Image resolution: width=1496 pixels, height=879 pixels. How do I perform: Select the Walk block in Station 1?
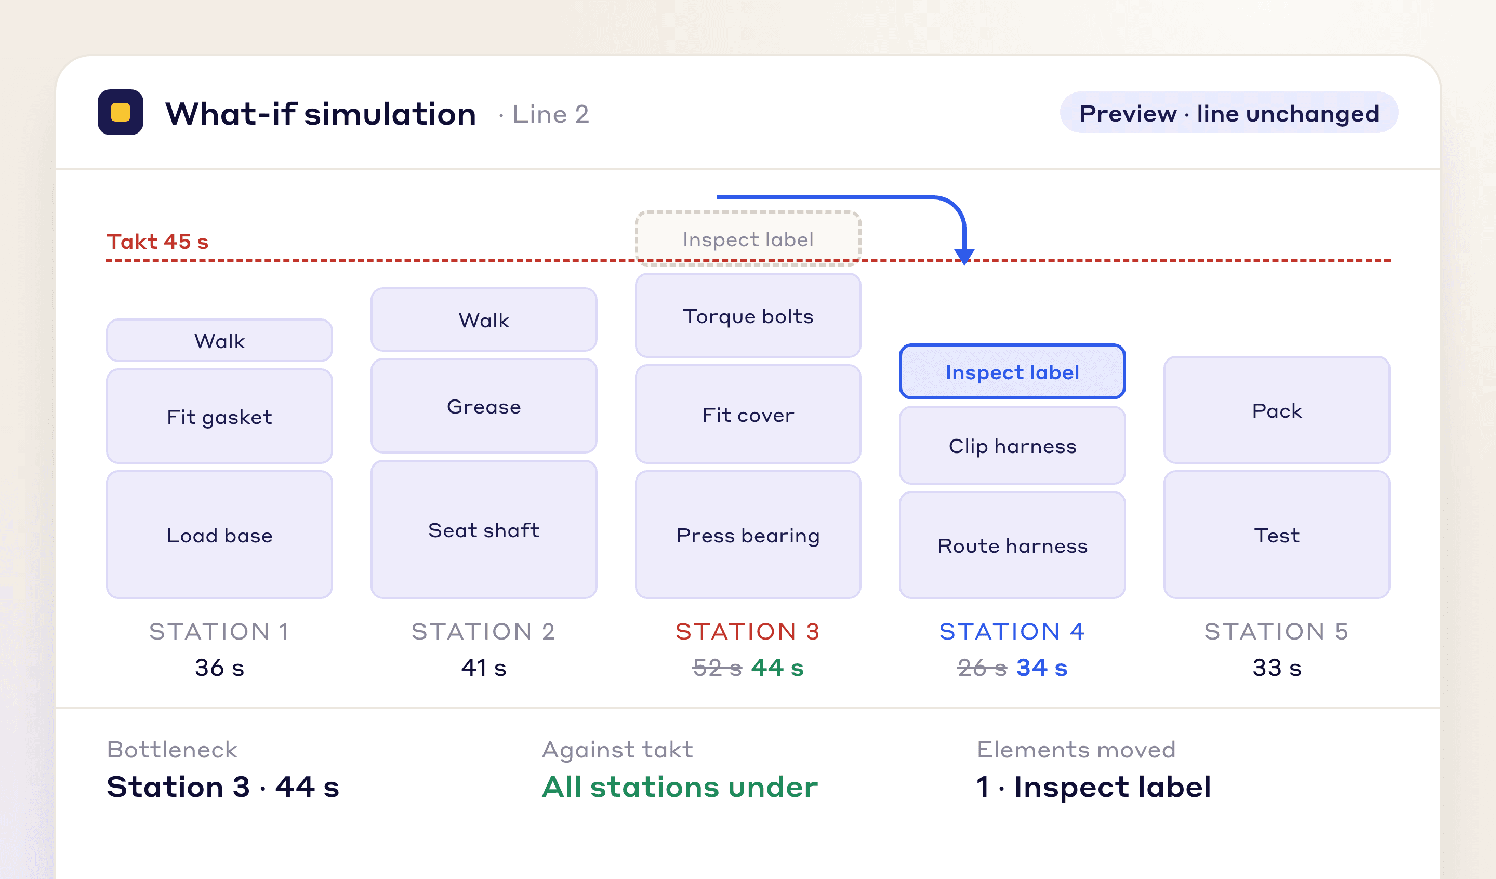pos(220,341)
